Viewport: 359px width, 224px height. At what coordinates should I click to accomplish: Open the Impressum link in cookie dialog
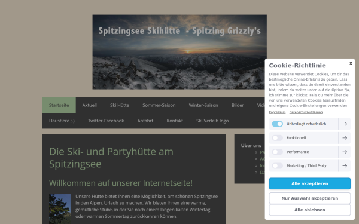click(x=277, y=112)
